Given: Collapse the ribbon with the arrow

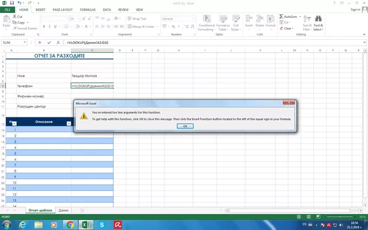Looking at the screenshot, I should [364, 34].
